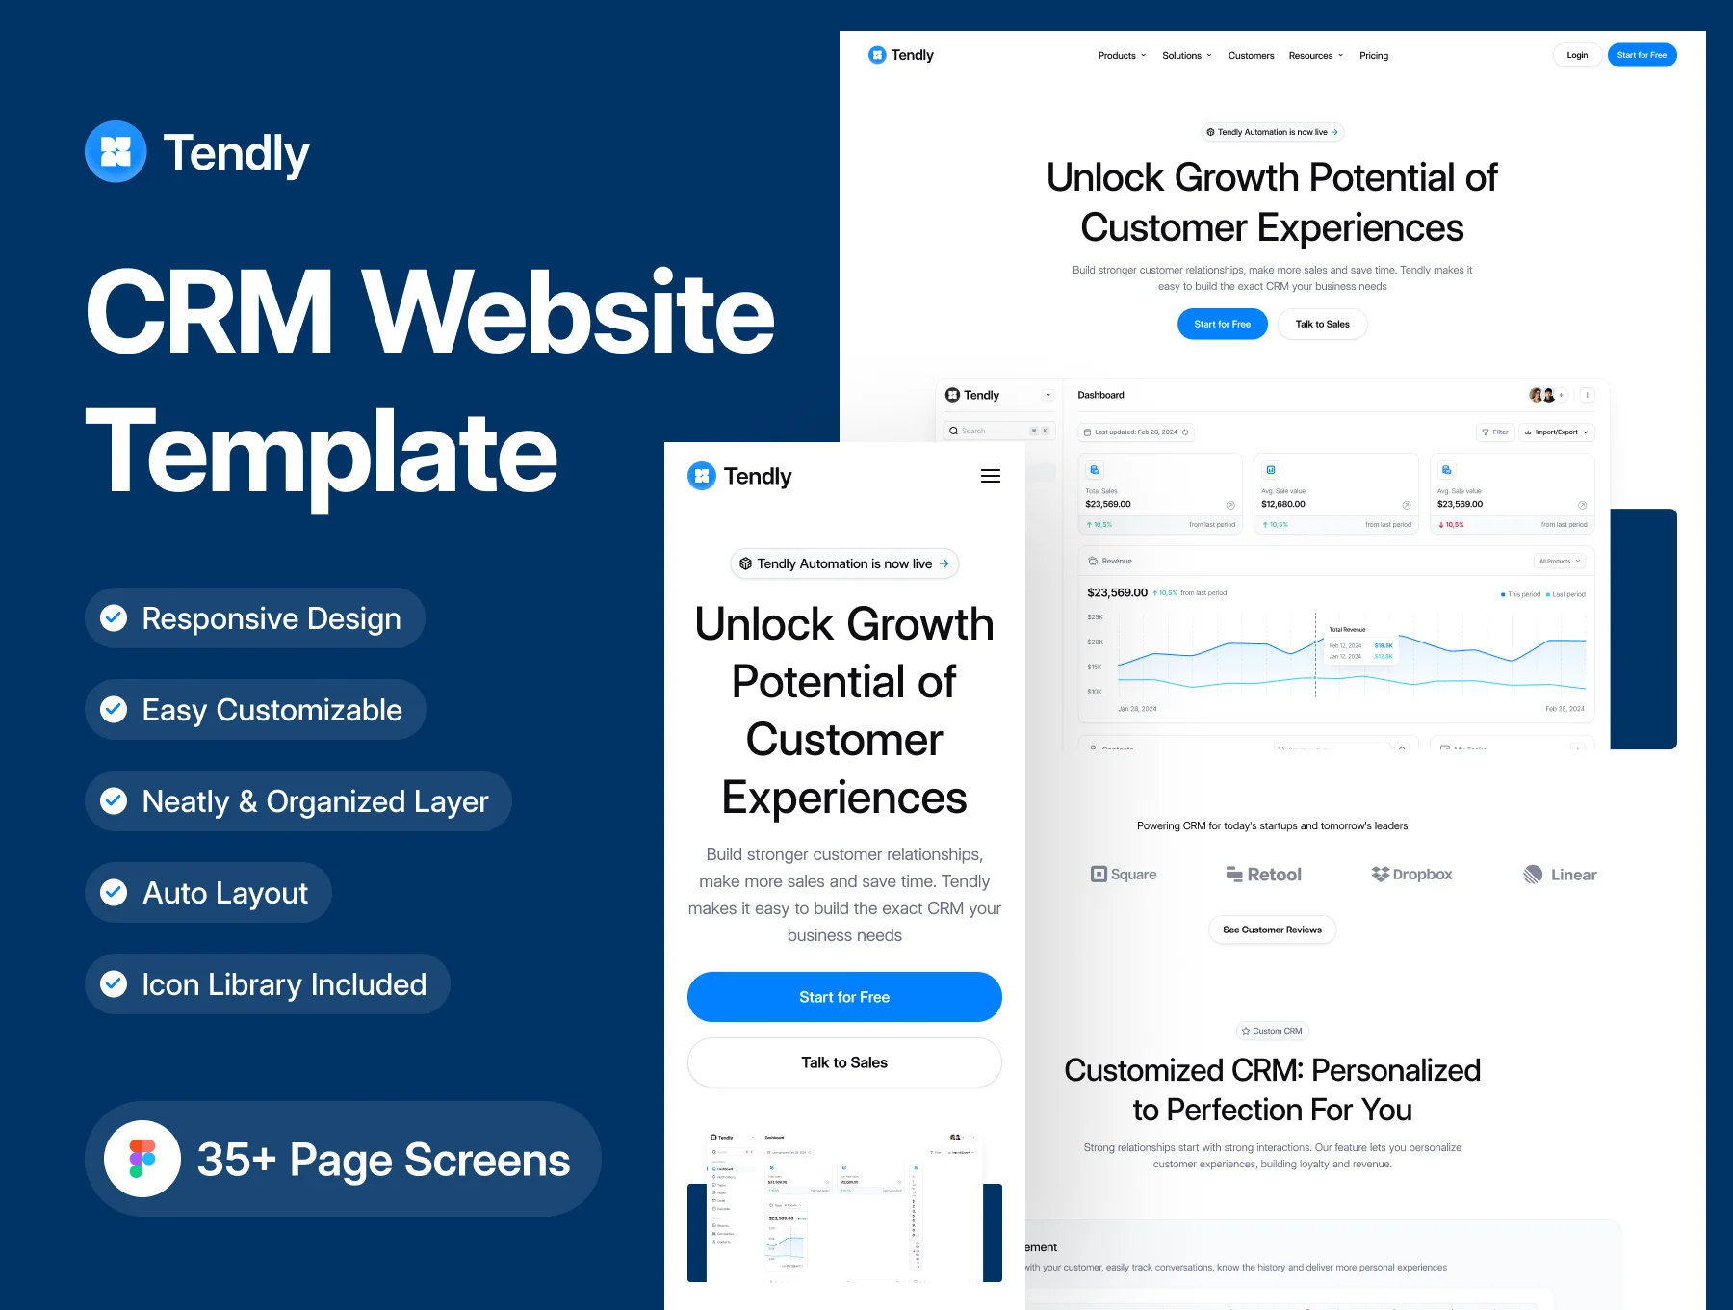Click the checkmark next to Easy Customizable
The width and height of the screenshot is (1733, 1310).
point(114,709)
